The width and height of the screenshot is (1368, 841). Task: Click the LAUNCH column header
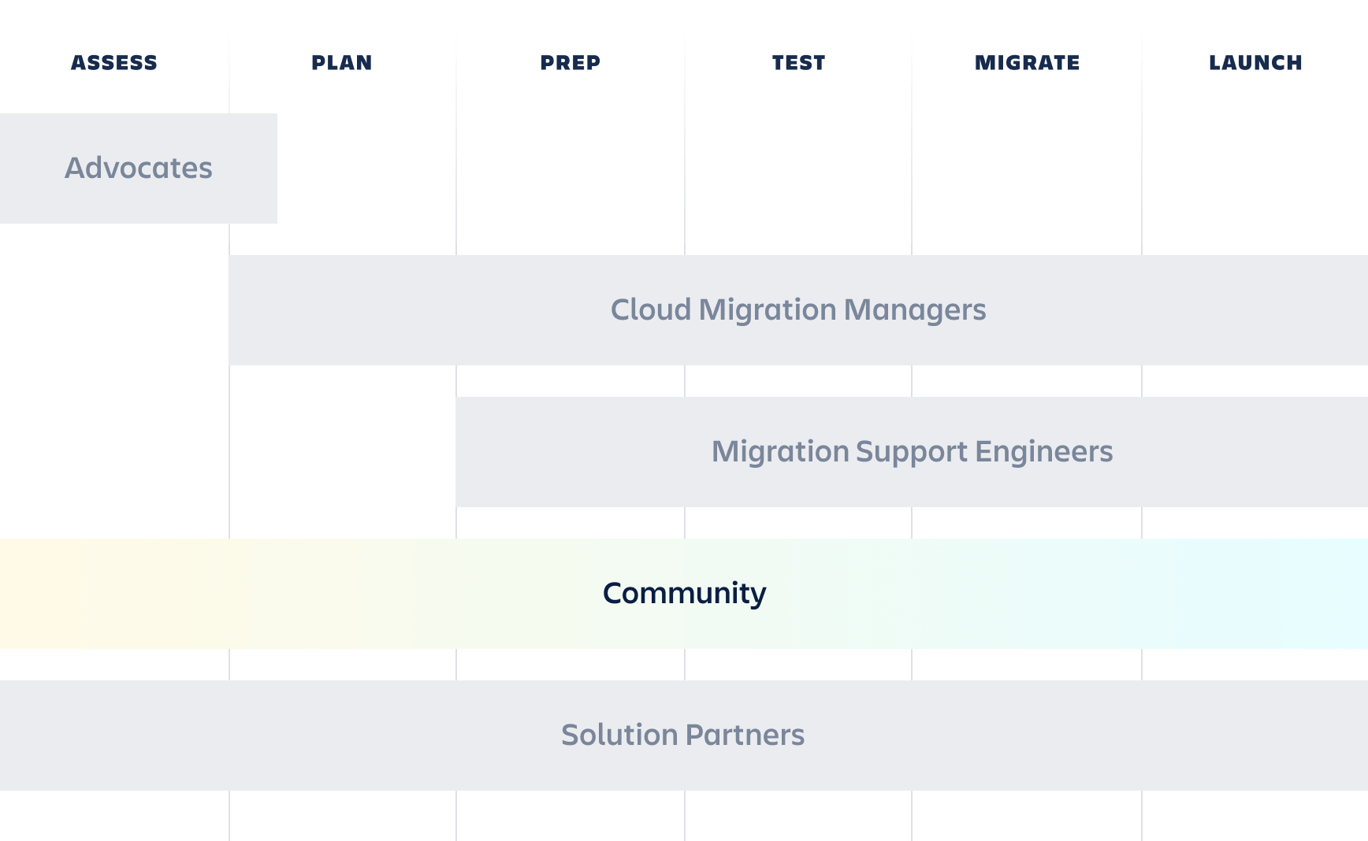coord(1255,63)
